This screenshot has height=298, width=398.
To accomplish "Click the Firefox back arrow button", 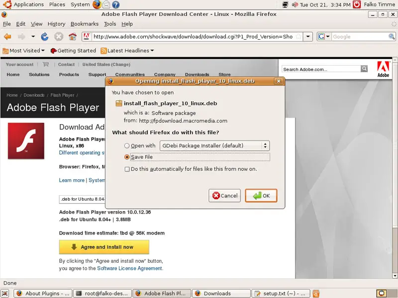I will 7,37.
